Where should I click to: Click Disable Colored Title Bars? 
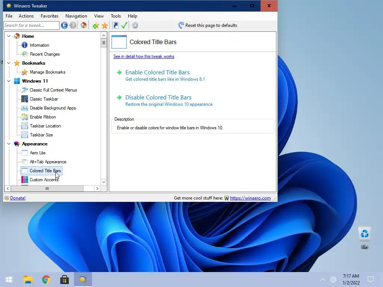tap(158, 98)
